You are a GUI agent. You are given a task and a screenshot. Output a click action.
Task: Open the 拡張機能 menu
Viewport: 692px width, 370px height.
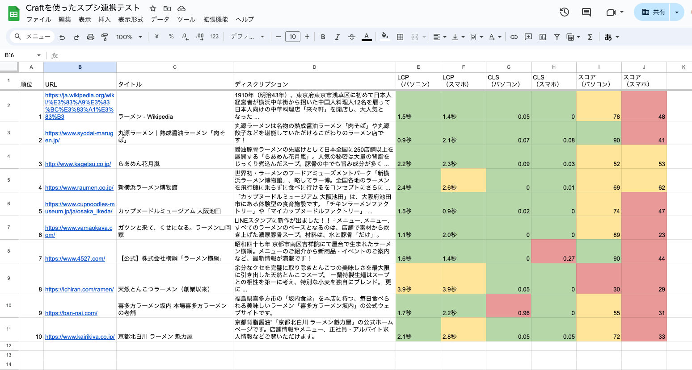click(x=215, y=20)
